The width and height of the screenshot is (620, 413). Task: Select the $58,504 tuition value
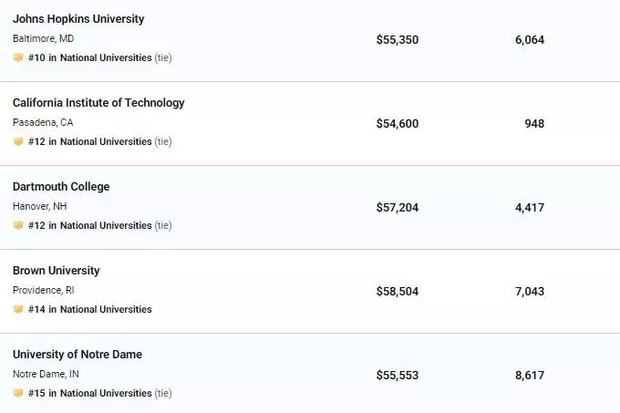(398, 291)
